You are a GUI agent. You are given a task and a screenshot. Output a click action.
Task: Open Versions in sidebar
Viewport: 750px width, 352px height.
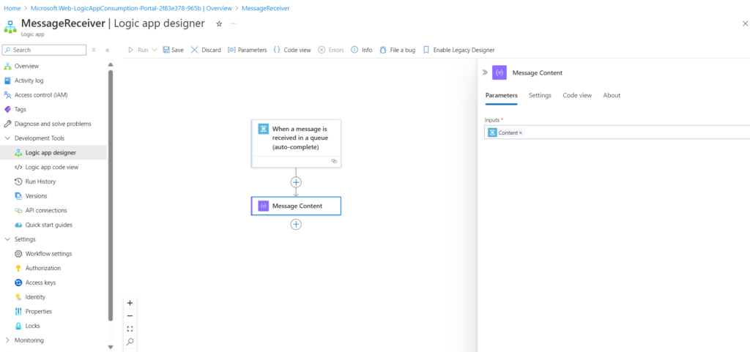click(36, 196)
